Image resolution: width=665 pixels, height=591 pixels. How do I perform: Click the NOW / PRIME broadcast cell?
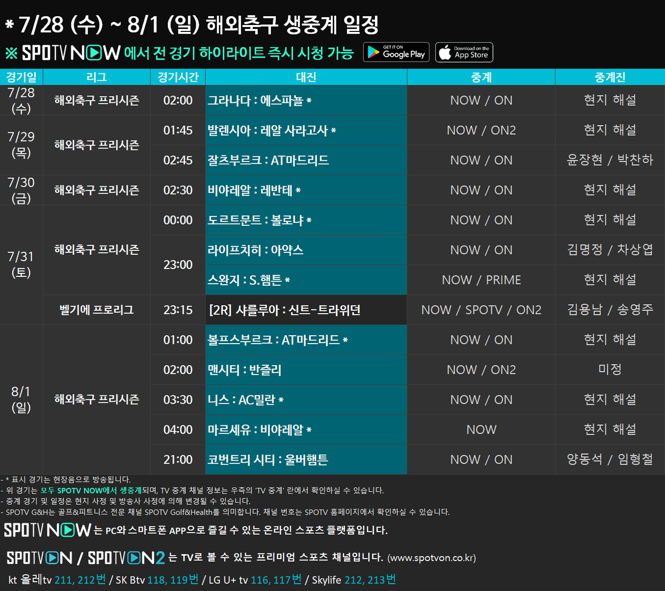(481, 280)
